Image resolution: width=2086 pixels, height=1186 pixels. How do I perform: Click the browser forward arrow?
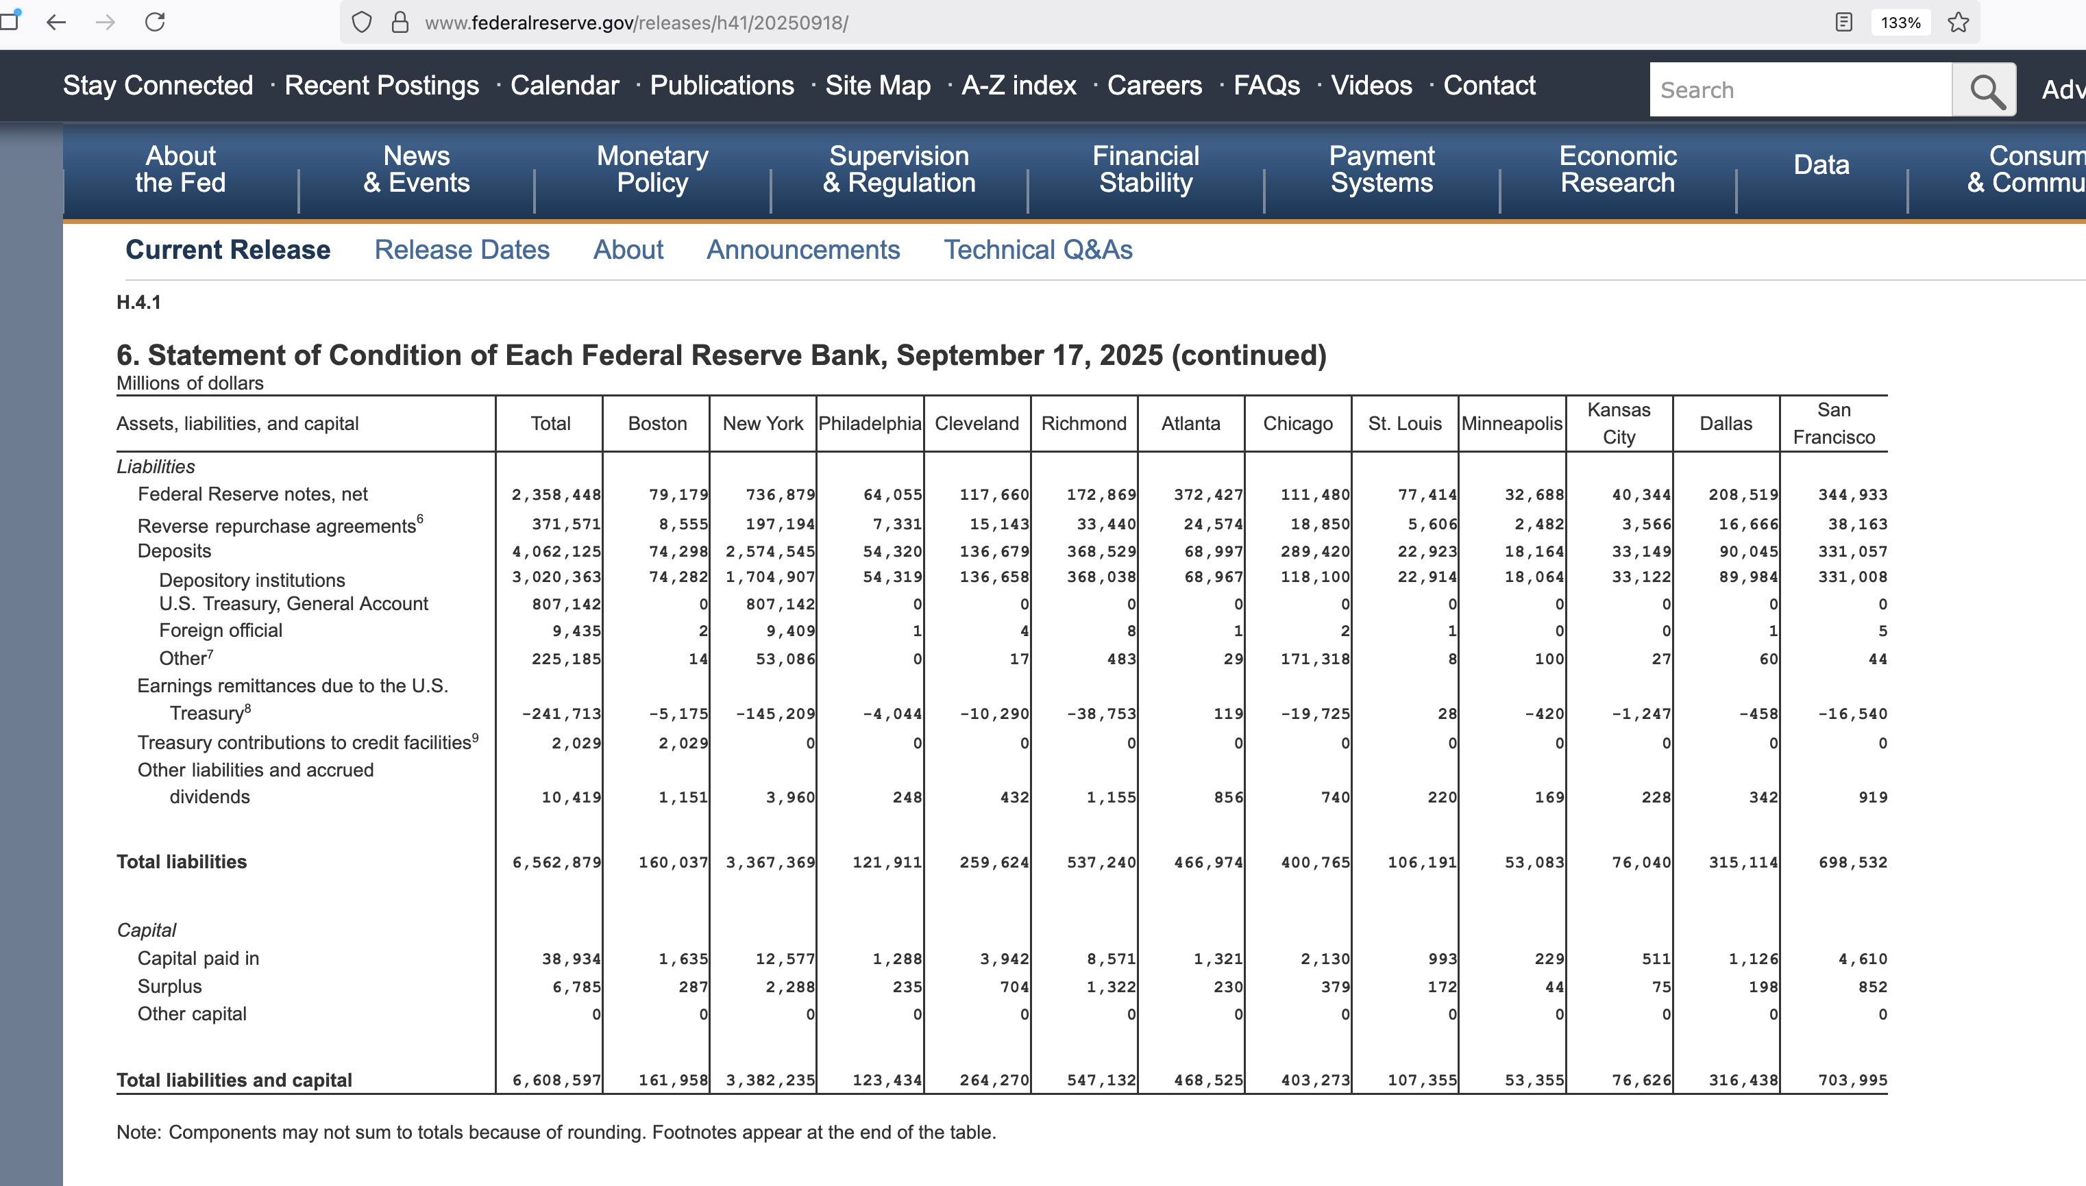click(x=105, y=22)
